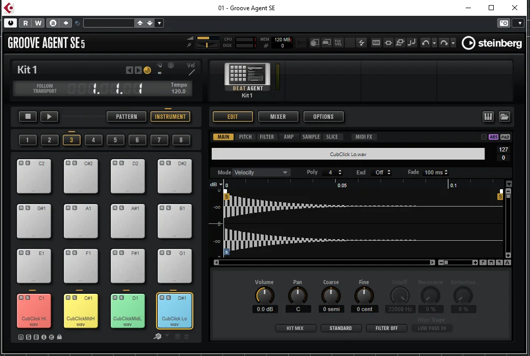Open the snapshot options dropdown arrow
The image size is (530, 356).
coord(519,23)
